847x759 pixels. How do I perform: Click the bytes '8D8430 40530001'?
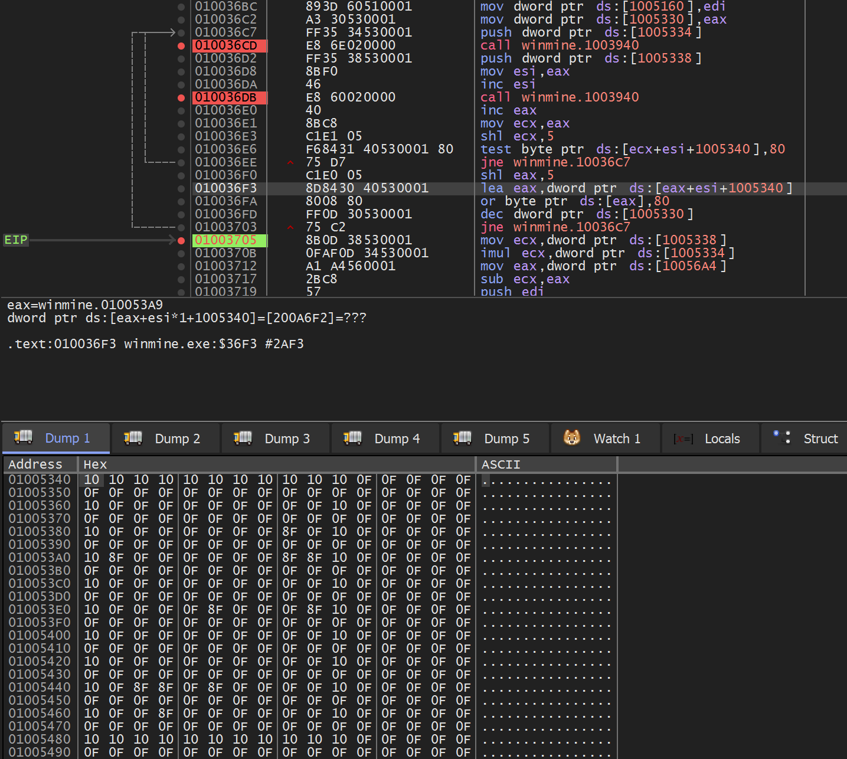[367, 188]
